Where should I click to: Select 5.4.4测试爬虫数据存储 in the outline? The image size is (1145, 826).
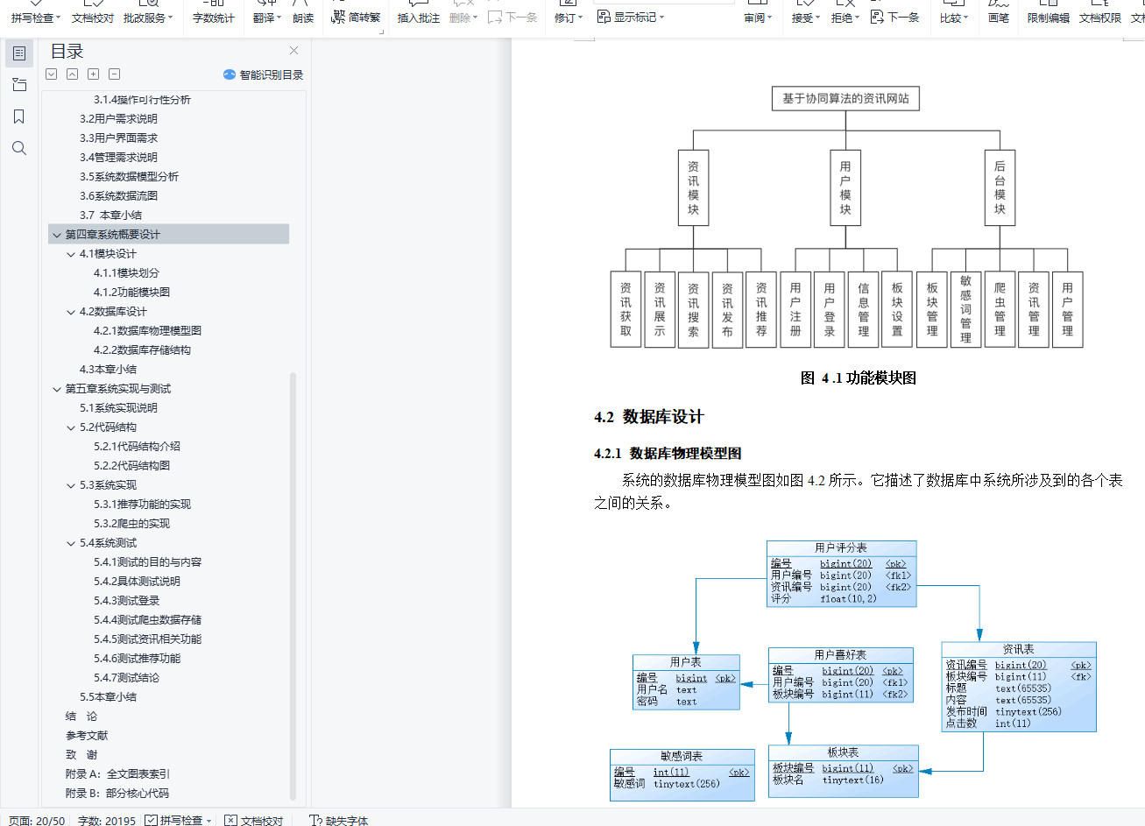click(x=147, y=620)
